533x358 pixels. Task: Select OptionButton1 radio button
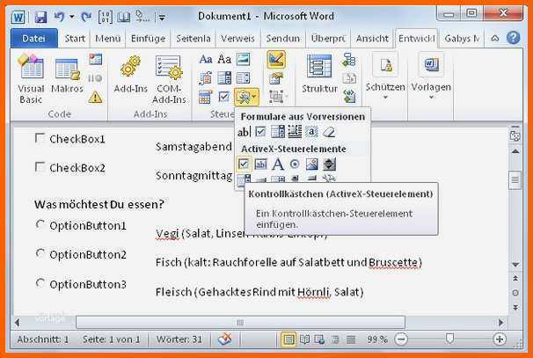tap(40, 224)
